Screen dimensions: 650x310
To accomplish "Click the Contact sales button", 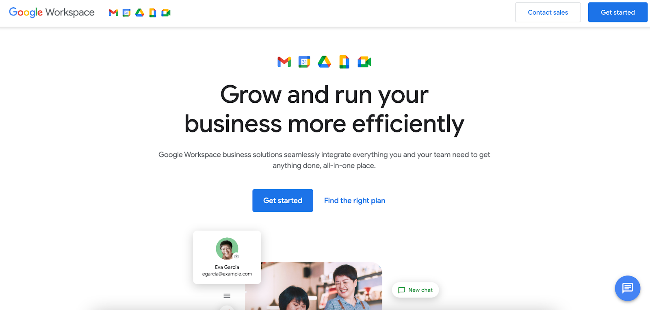I will click(548, 12).
